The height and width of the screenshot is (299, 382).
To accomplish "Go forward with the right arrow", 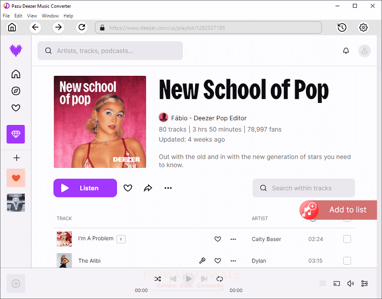I will click(58, 27).
